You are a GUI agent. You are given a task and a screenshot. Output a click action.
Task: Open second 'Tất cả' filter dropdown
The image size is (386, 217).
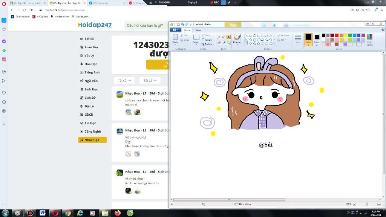150,81
